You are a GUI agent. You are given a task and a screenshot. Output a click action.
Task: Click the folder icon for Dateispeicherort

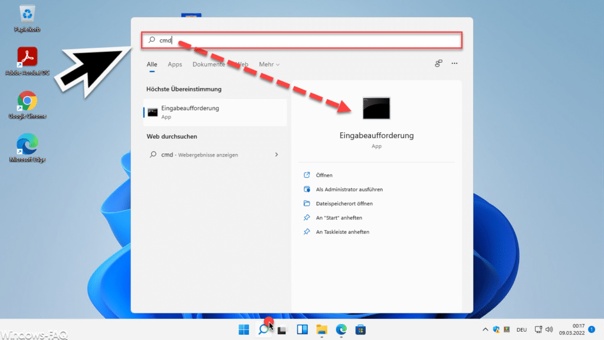(307, 203)
